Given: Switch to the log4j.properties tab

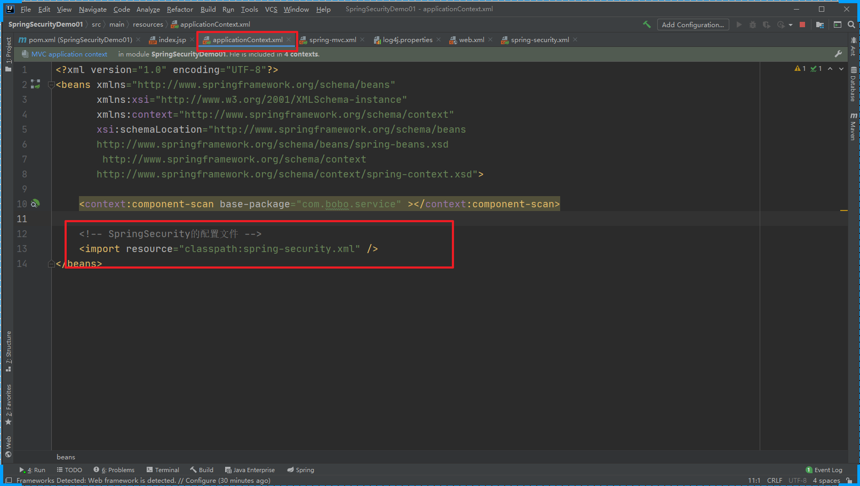Looking at the screenshot, I should 407,39.
